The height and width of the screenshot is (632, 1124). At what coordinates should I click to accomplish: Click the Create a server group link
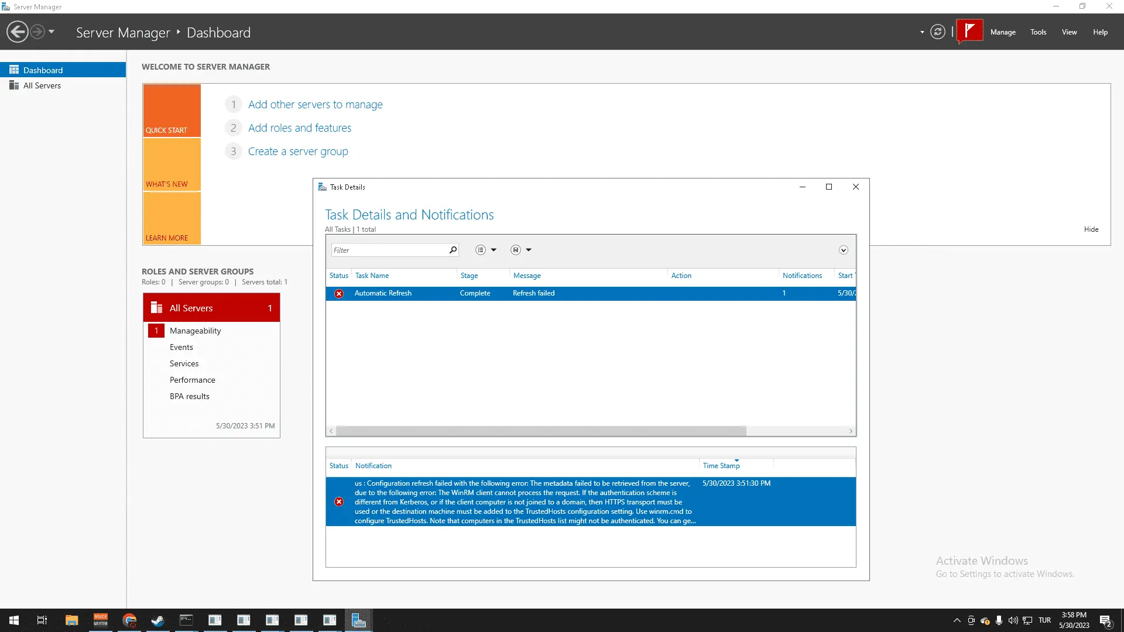298,151
